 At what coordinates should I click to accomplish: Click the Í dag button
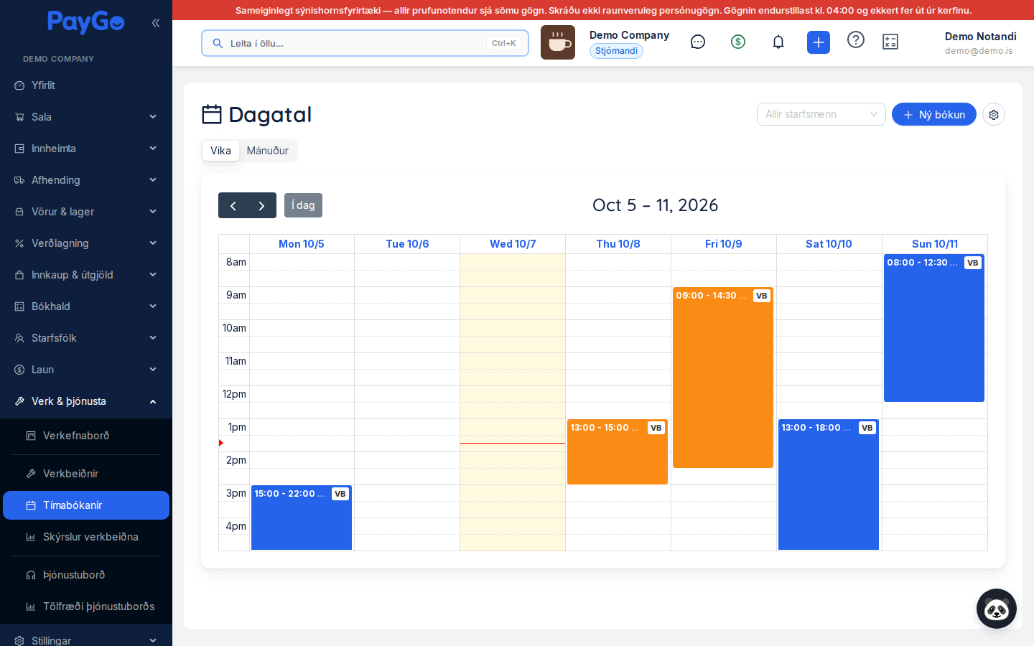pos(303,205)
